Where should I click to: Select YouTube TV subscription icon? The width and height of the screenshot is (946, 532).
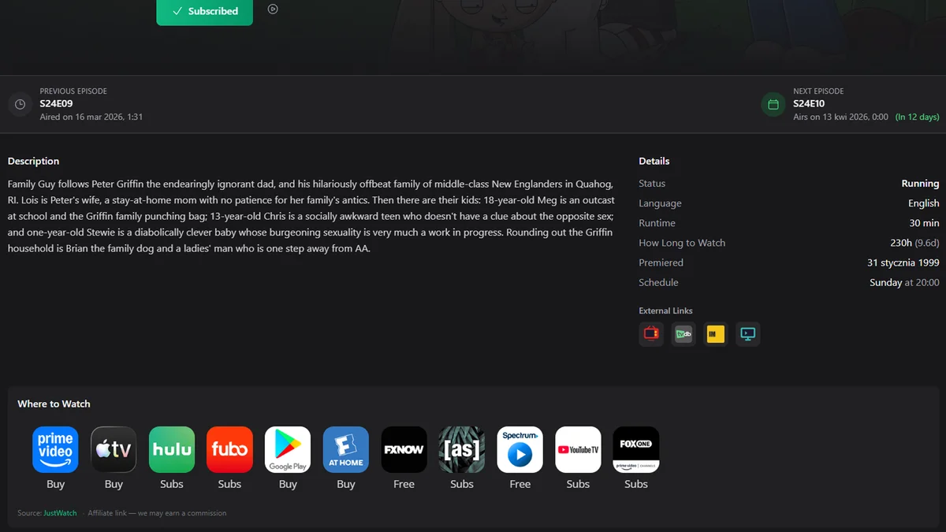pyautogui.click(x=578, y=449)
